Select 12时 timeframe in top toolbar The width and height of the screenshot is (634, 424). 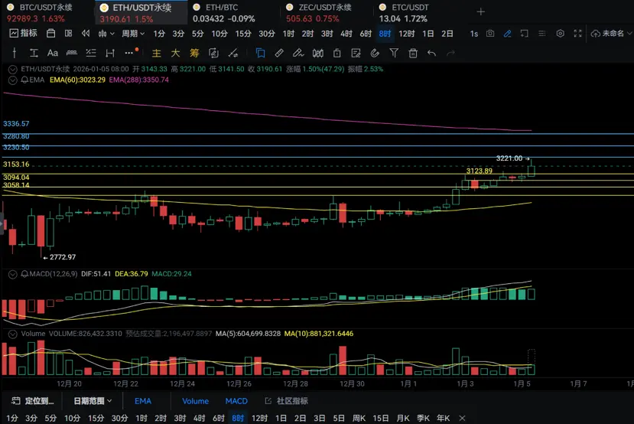point(406,34)
